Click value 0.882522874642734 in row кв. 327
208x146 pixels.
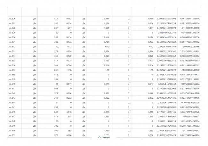190,23
